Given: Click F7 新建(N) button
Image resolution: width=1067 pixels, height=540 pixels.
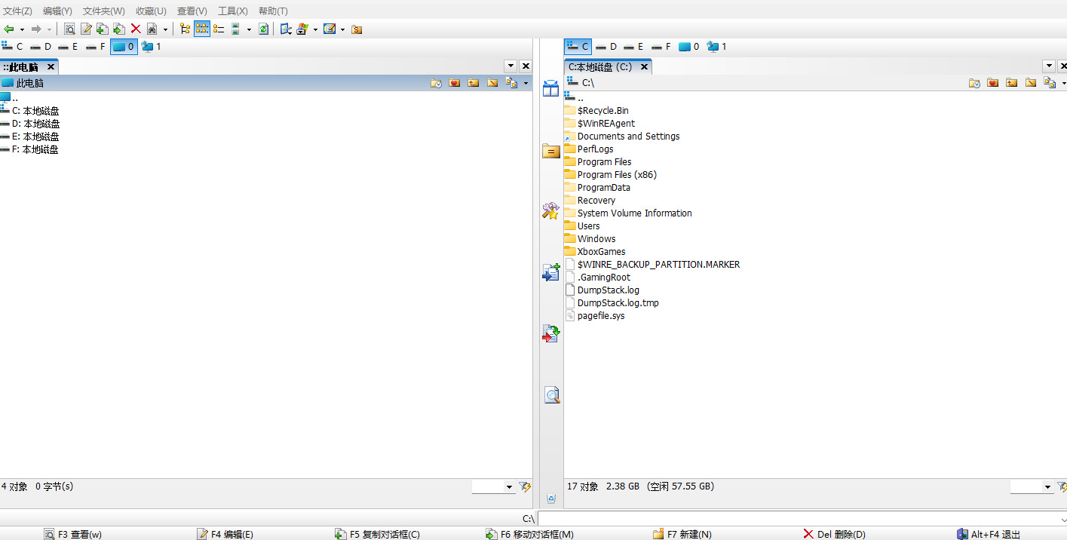Looking at the screenshot, I should pyautogui.click(x=682, y=534).
